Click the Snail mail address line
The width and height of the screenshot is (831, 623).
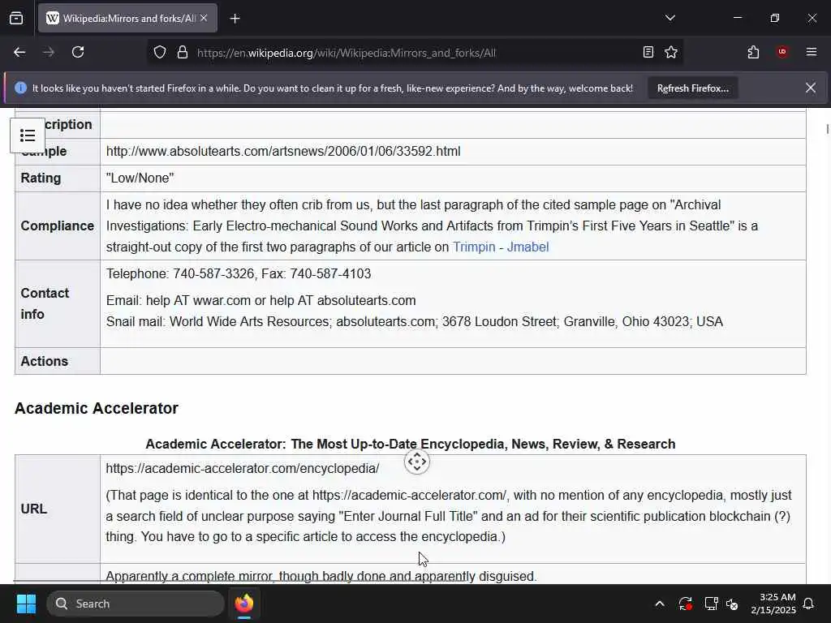point(415,321)
